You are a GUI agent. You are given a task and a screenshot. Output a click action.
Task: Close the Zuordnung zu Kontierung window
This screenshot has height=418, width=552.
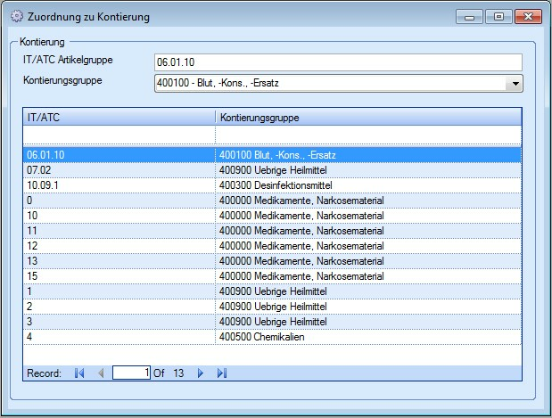coord(528,17)
